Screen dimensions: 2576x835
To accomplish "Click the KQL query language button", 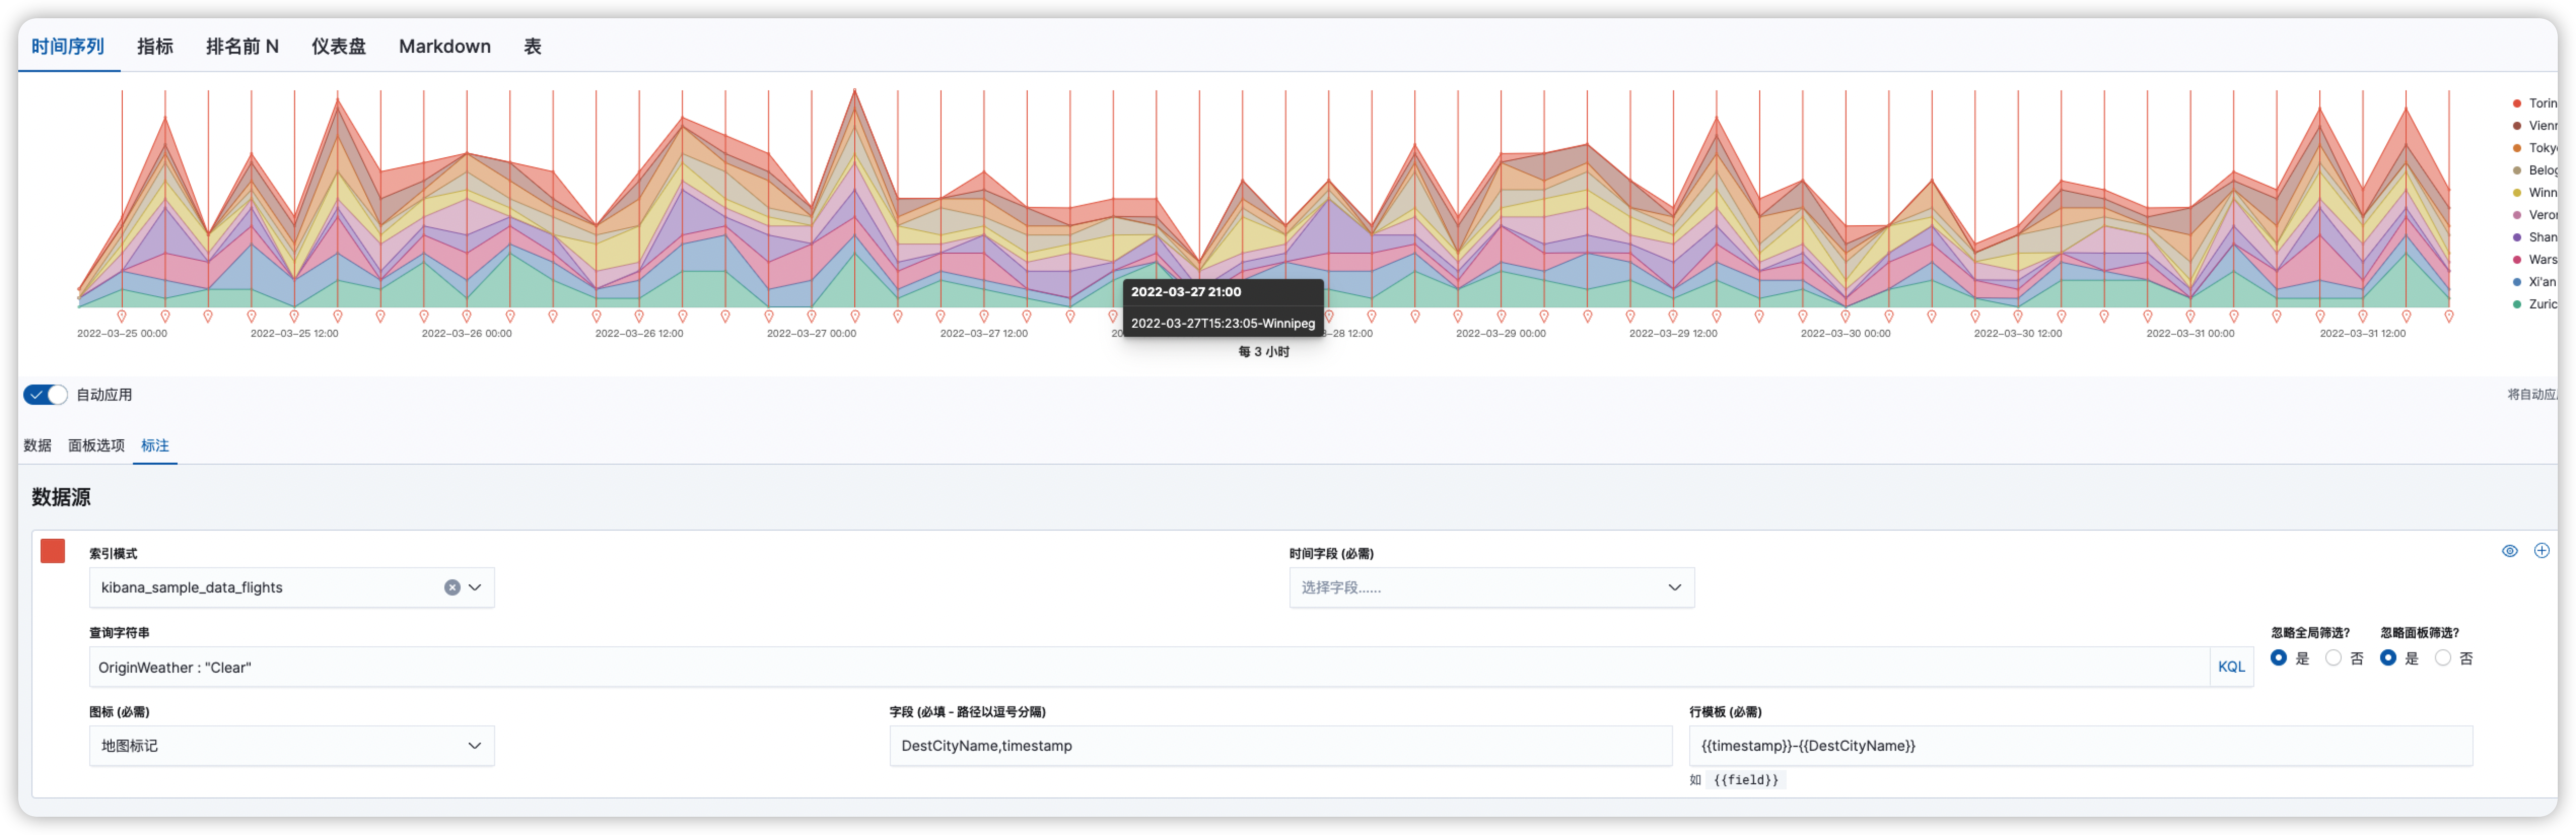I will coord(2231,667).
